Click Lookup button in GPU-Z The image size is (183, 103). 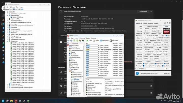[x=166, y=26]
